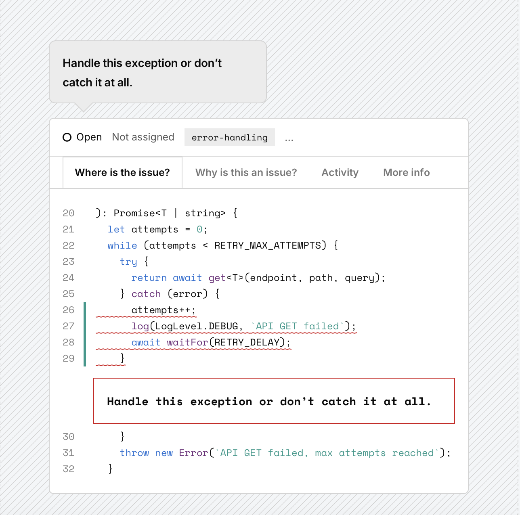Click the "await waitFor(RETRY_DELAY);" line
The width and height of the screenshot is (520, 515).
211,342
